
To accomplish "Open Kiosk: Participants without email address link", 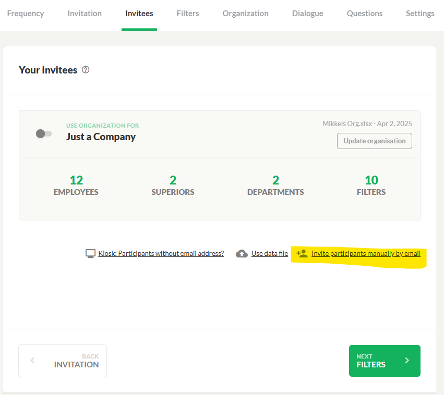I will (161, 253).
